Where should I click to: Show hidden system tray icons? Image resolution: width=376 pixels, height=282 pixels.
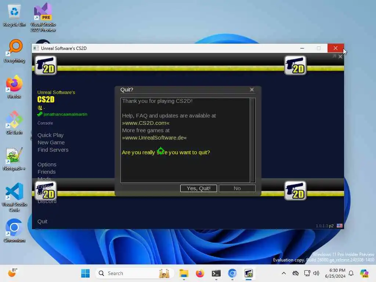(x=284, y=273)
